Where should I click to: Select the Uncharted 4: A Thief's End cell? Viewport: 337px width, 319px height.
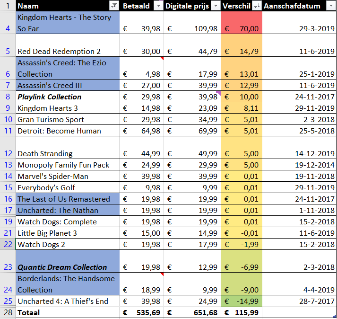coord(68,301)
